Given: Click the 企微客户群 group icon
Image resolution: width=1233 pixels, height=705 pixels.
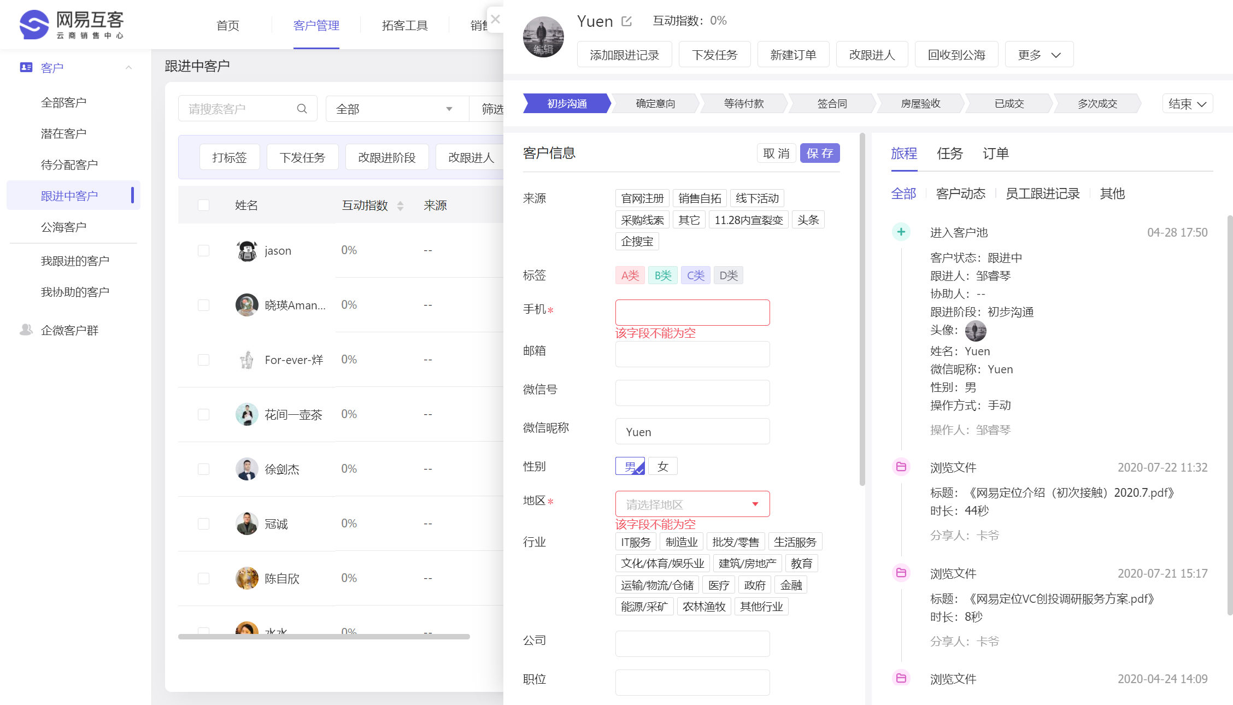Looking at the screenshot, I should pos(26,330).
